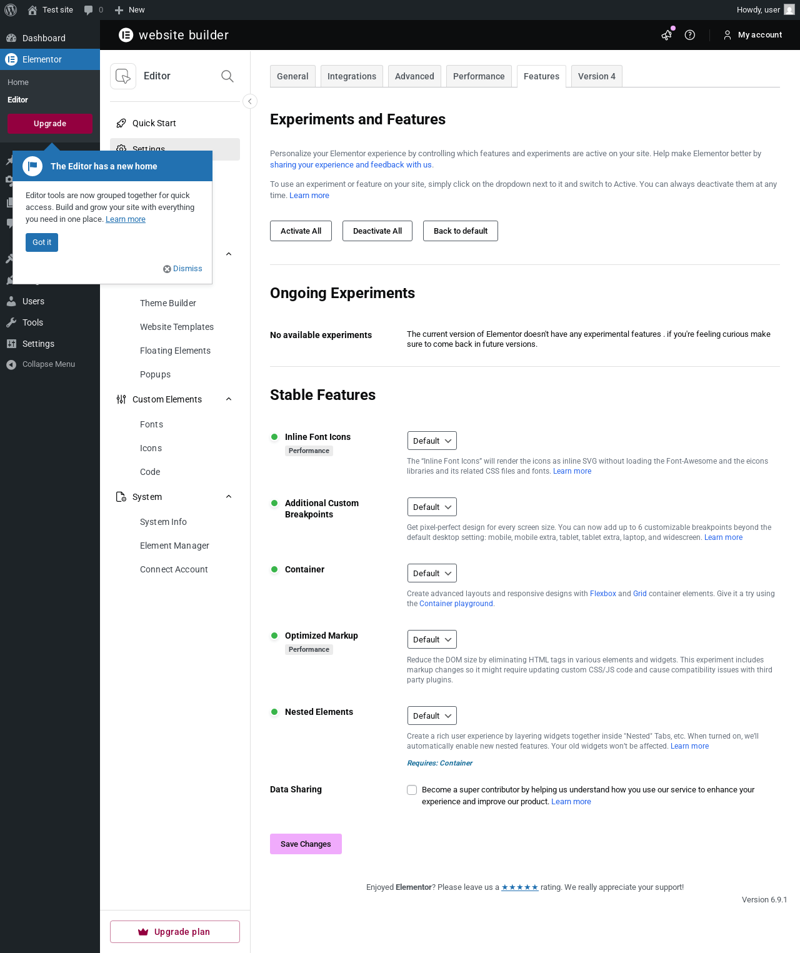Click the Editor cursor icon
Image resolution: width=800 pixels, height=953 pixels.
click(123, 76)
